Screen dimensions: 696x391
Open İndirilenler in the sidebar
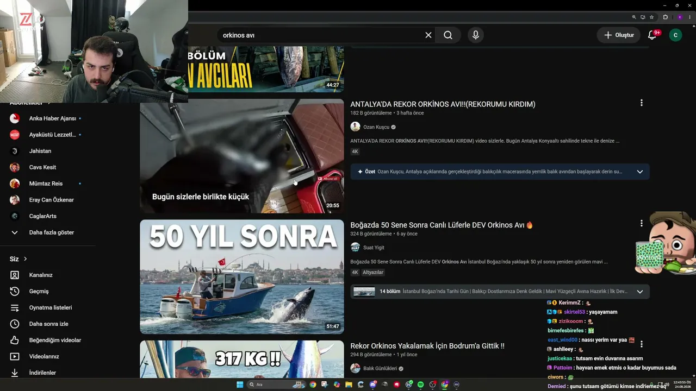(48, 373)
